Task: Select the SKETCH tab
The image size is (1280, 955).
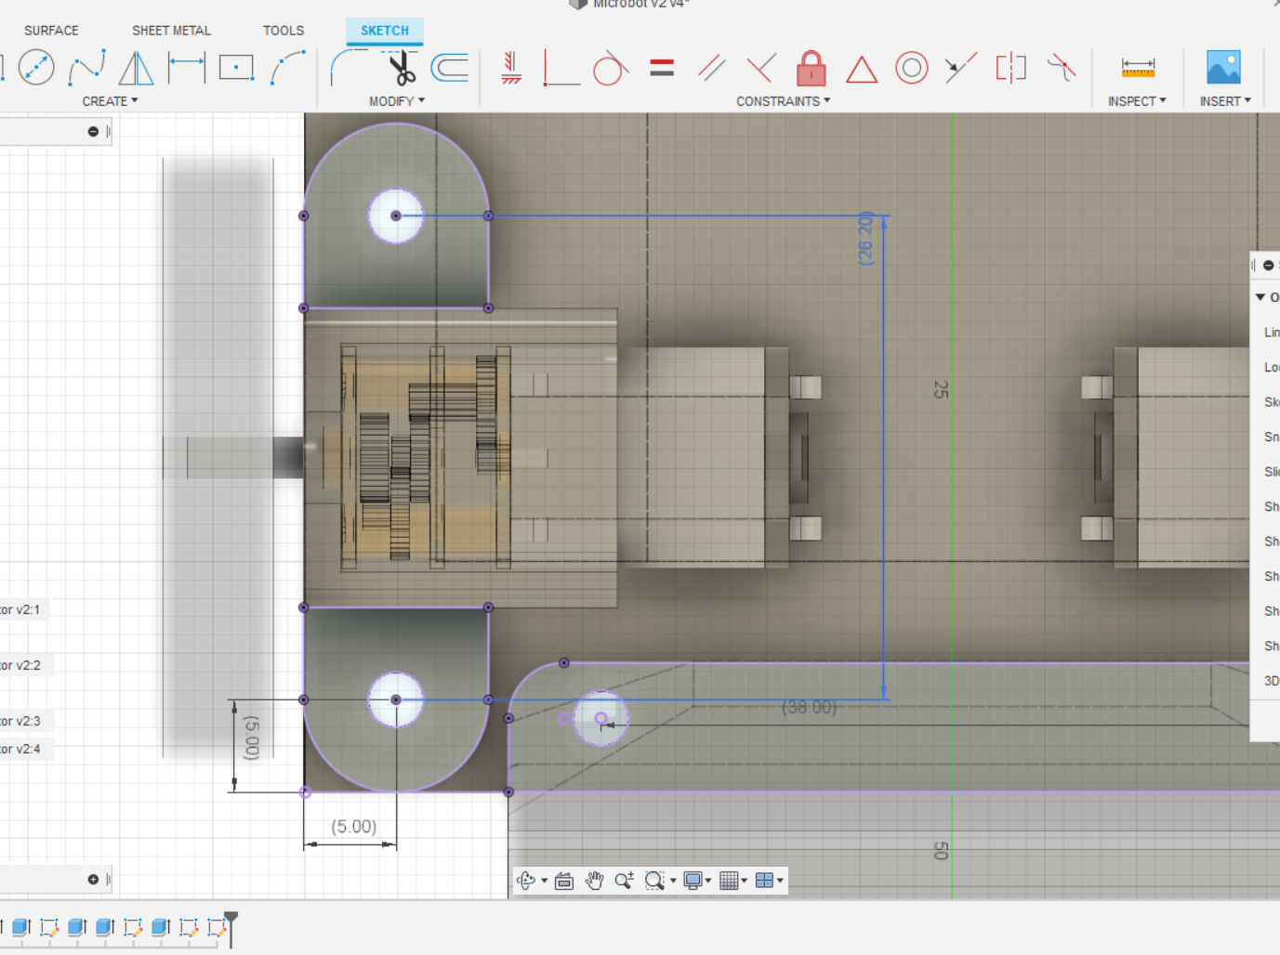Action: pos(385,31)
